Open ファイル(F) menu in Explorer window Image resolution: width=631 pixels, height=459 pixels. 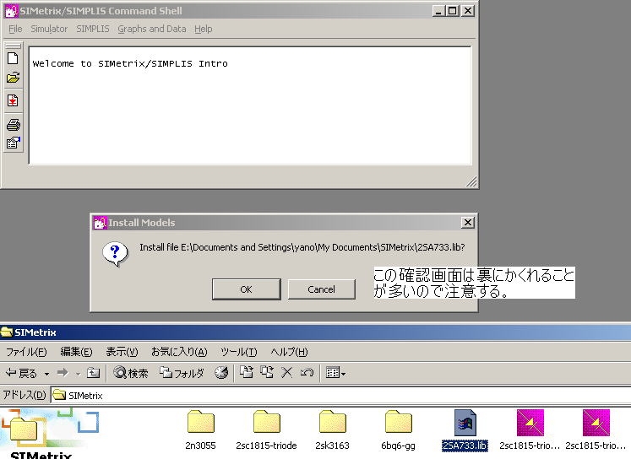tap(26, 352)
